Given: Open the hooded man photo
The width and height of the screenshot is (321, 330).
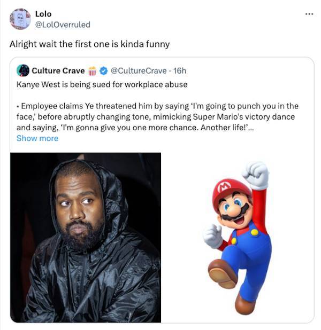Looking at the screenshot, I should click(86, 237).
